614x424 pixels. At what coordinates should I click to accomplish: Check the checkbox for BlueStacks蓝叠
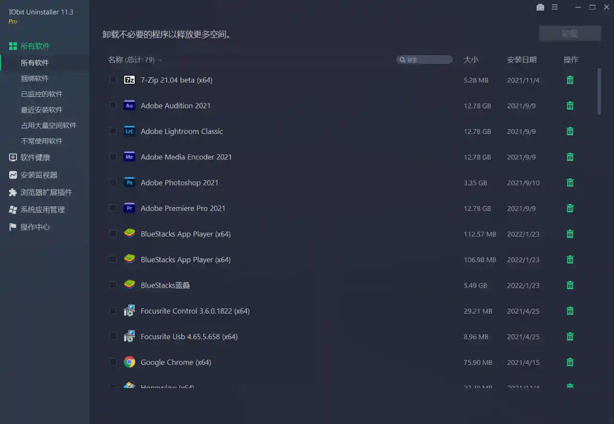click(113, 285)
